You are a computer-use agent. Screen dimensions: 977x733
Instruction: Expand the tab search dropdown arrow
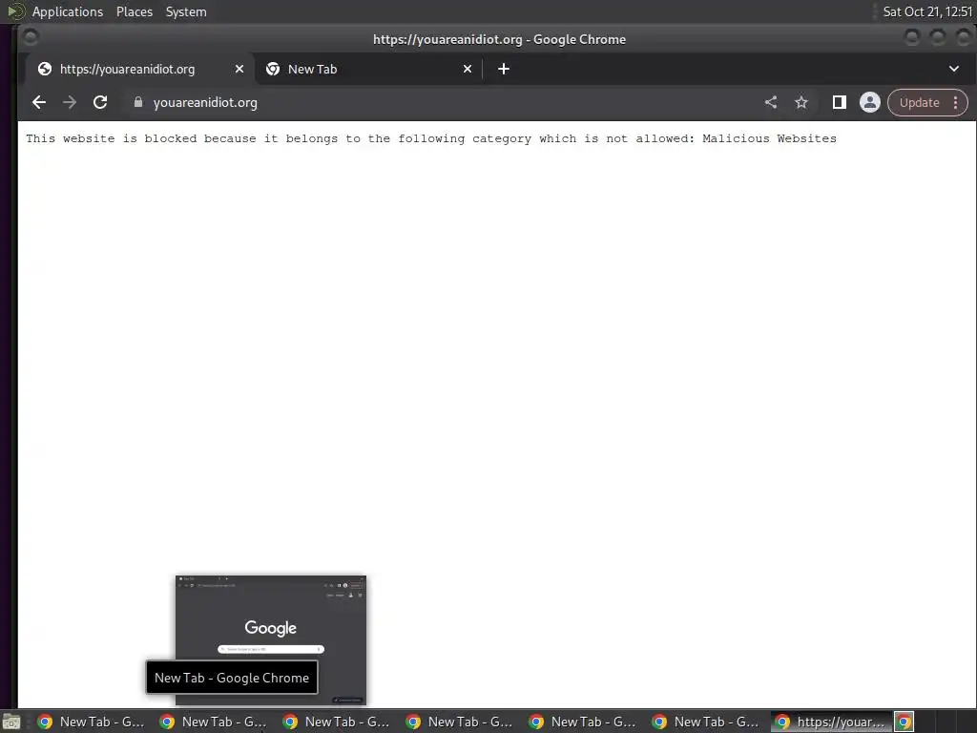pos(954,69)
